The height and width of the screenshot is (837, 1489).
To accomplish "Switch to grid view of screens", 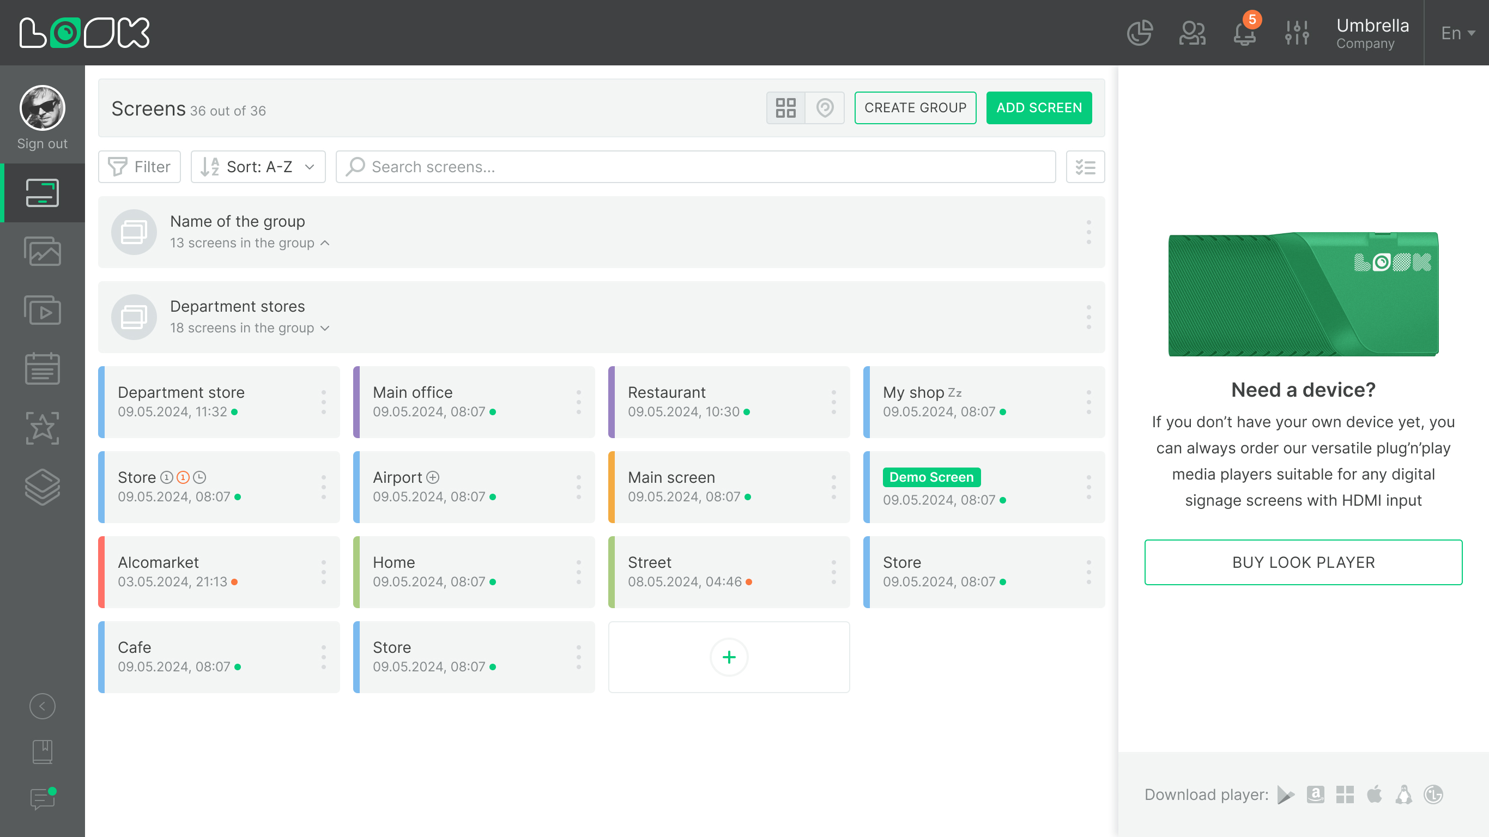I will pyautogui.click(x=785, y=108).
